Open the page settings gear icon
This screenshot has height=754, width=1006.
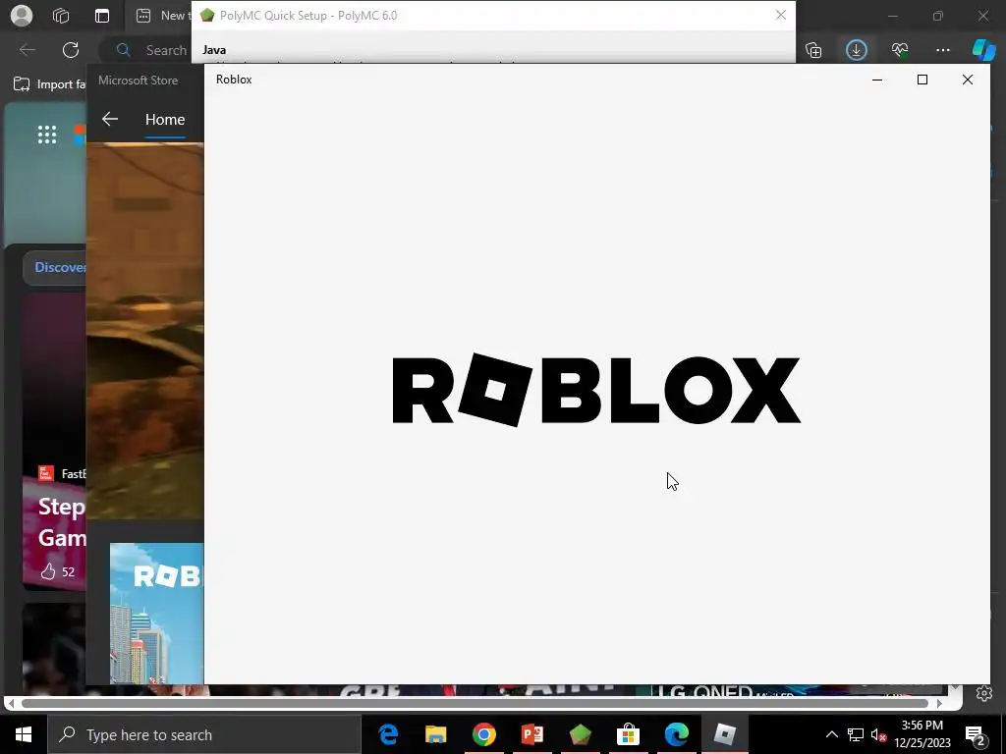coord(984,693)
